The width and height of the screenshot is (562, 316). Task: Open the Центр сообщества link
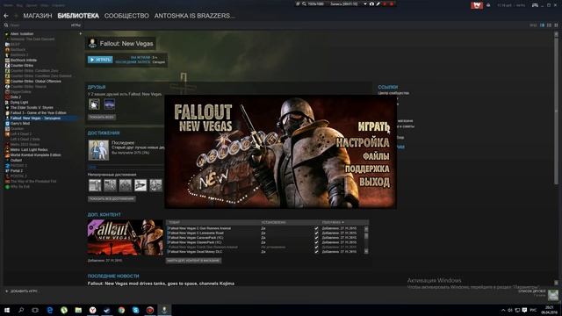[x=393, y=93]
